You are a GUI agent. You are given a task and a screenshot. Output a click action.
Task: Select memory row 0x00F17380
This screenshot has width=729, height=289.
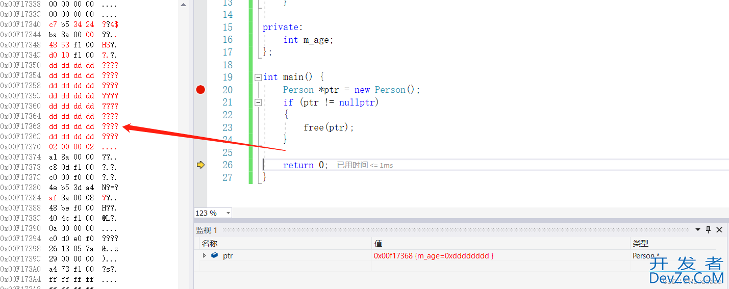[59, 188]
